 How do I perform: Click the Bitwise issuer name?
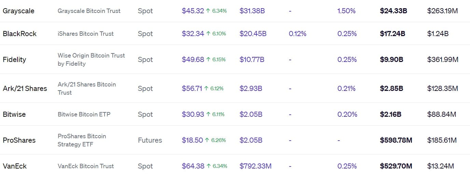(x=14, y=114)
